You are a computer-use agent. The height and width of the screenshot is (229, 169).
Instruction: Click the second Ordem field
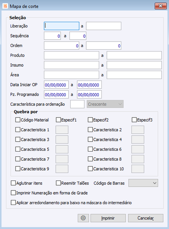click(104, 45)
